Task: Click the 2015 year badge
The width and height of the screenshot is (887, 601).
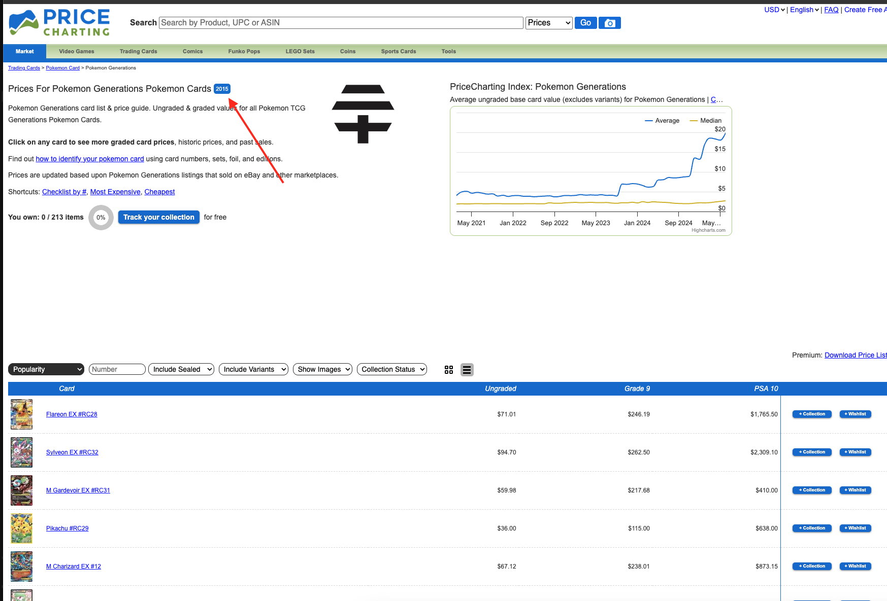Action: (x=222, y=89)
